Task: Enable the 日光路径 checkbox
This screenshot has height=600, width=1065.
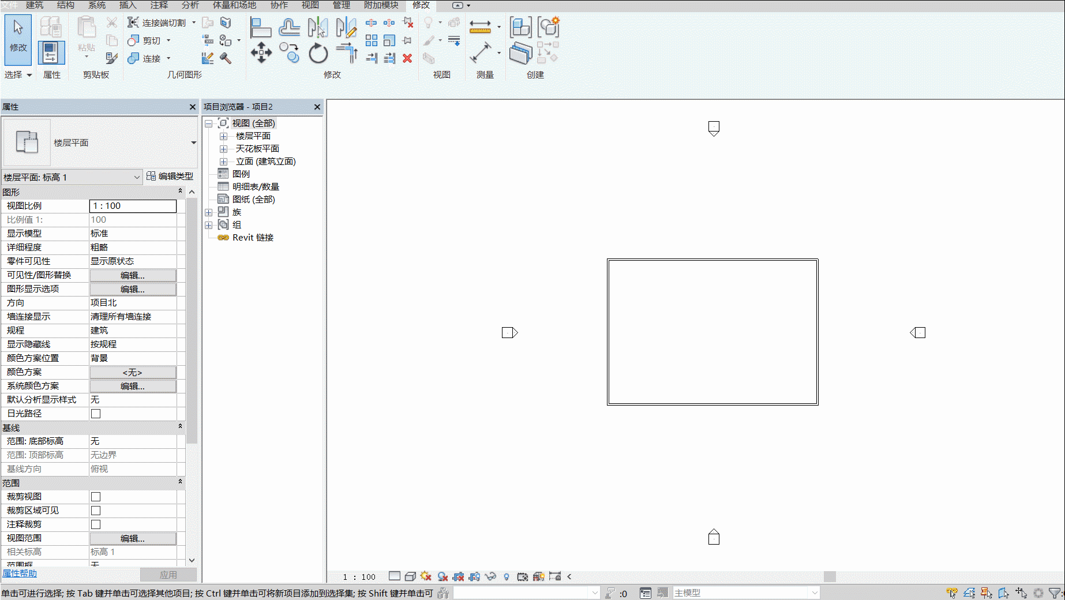Action: [x=96, y=414]
